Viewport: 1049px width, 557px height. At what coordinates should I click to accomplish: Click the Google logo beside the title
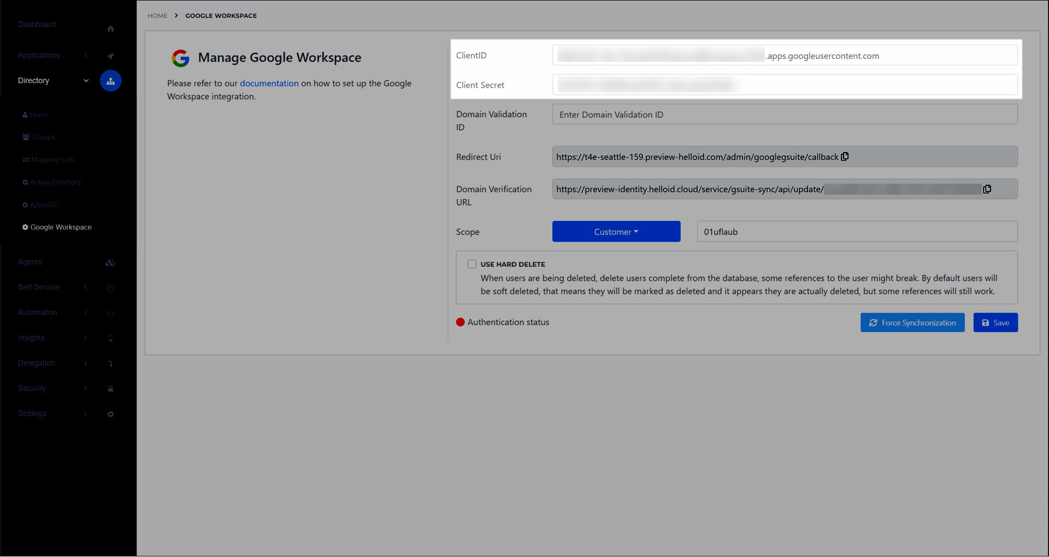[180, 58]
